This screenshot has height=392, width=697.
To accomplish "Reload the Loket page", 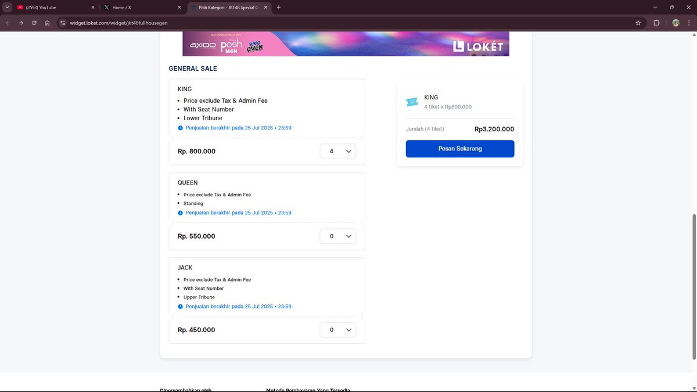I will pos(34,23).
